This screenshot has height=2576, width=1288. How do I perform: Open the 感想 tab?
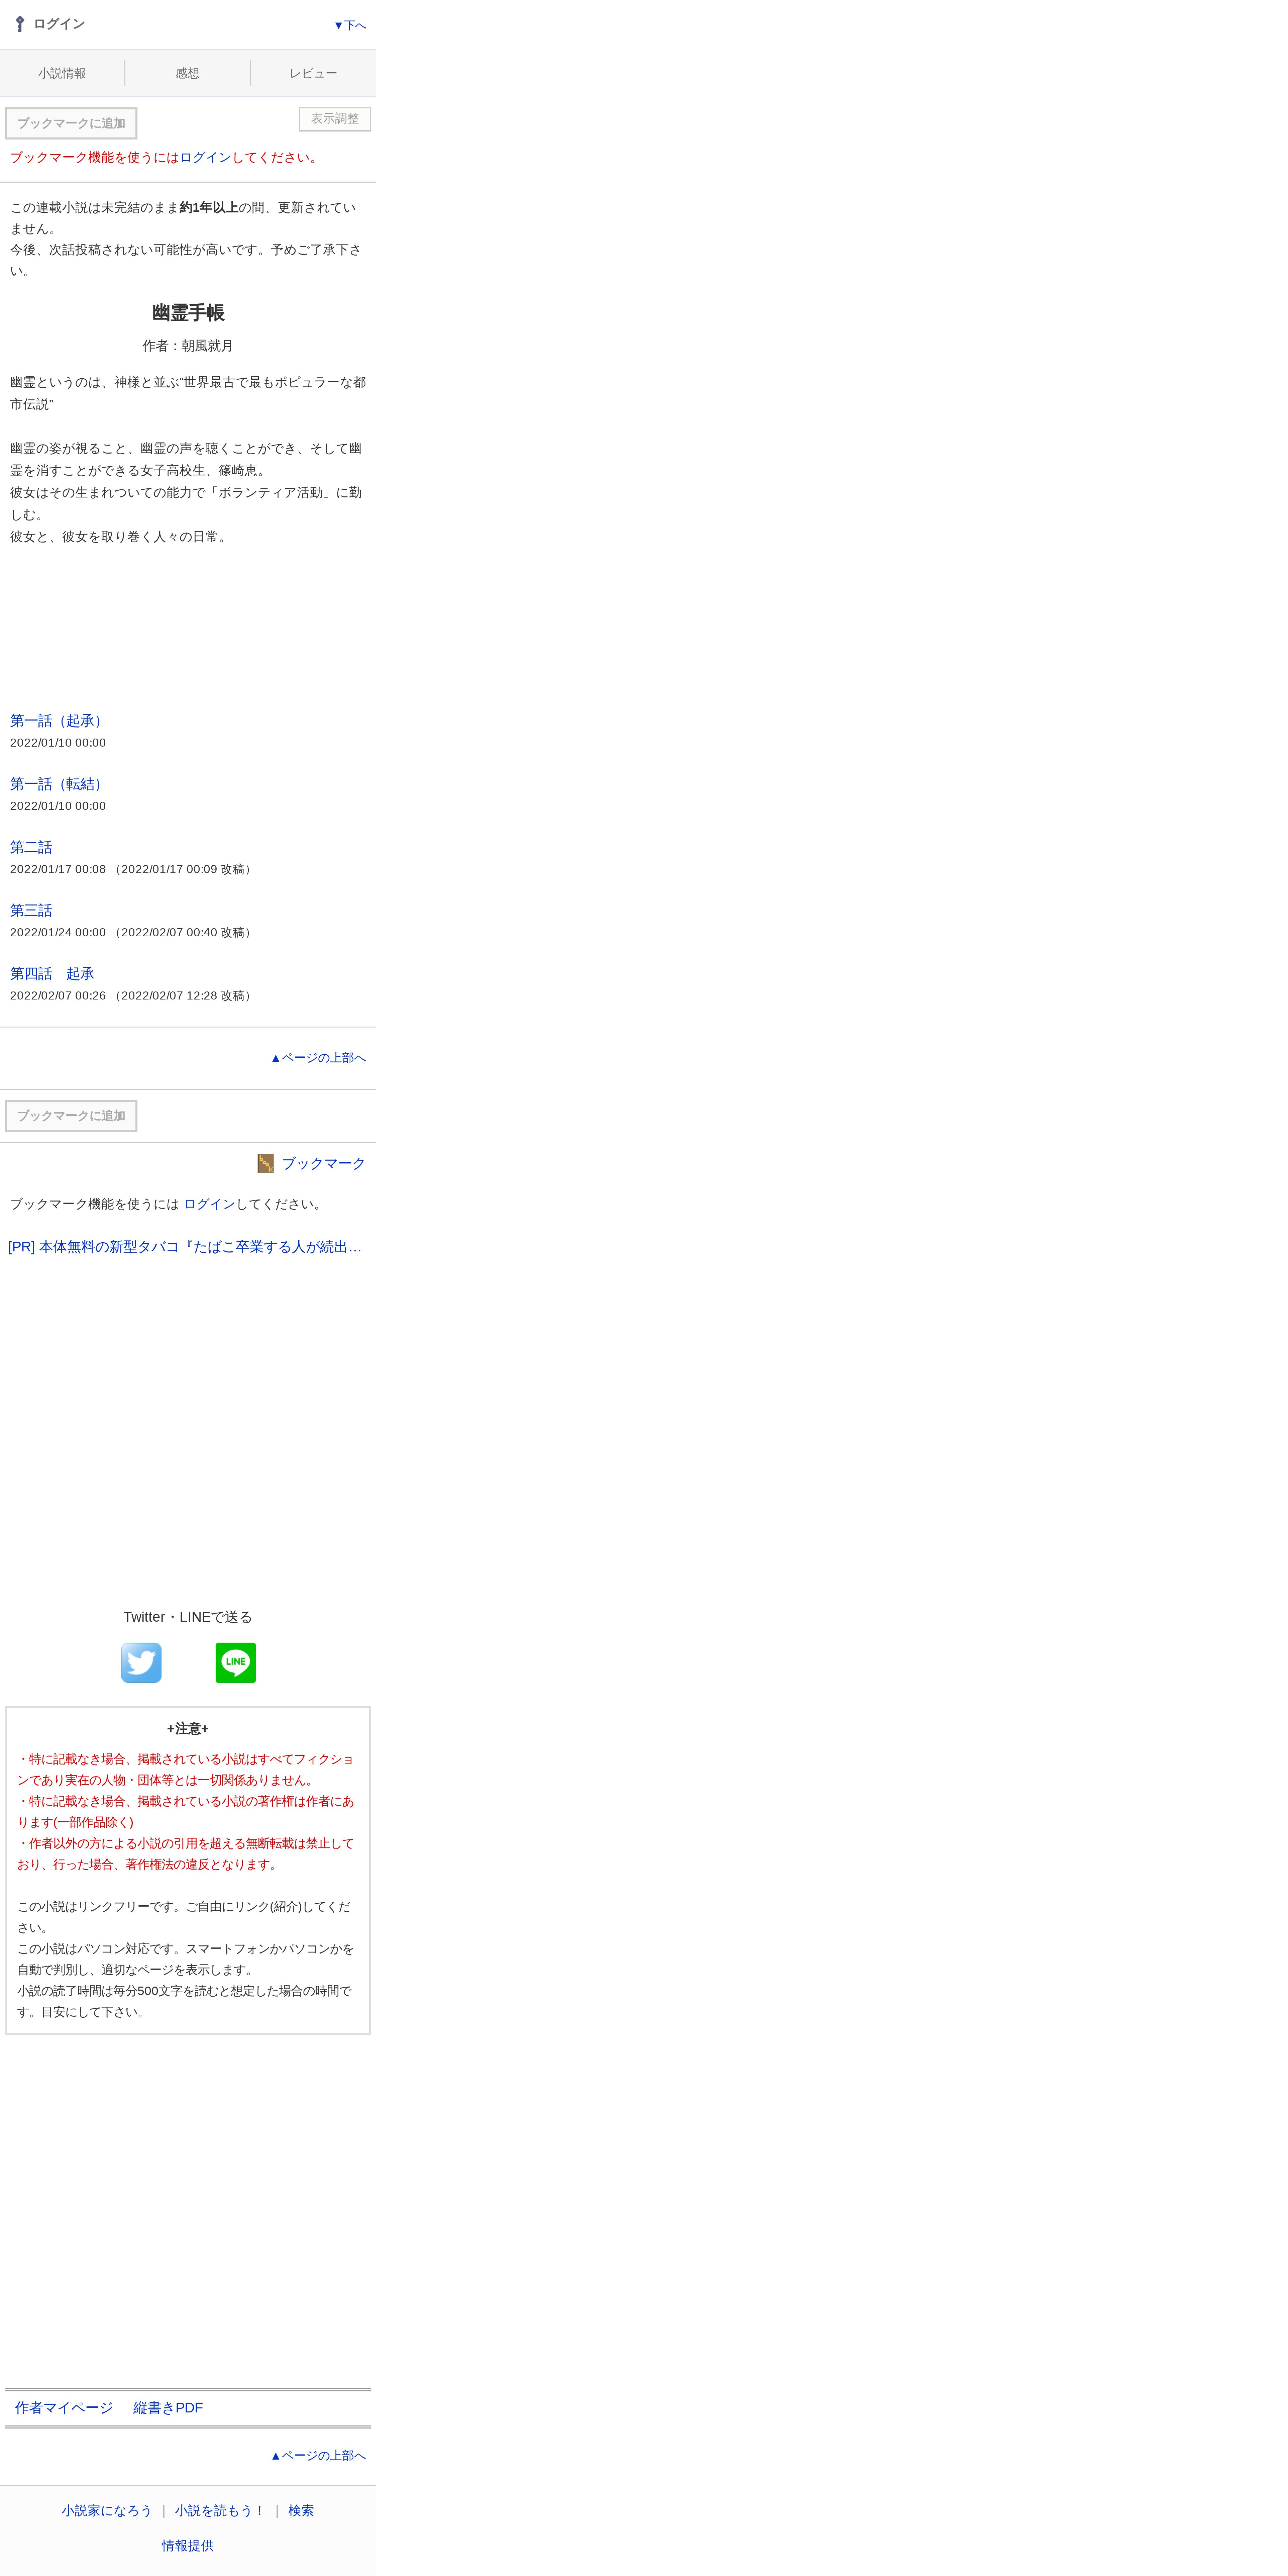point(188,73)
